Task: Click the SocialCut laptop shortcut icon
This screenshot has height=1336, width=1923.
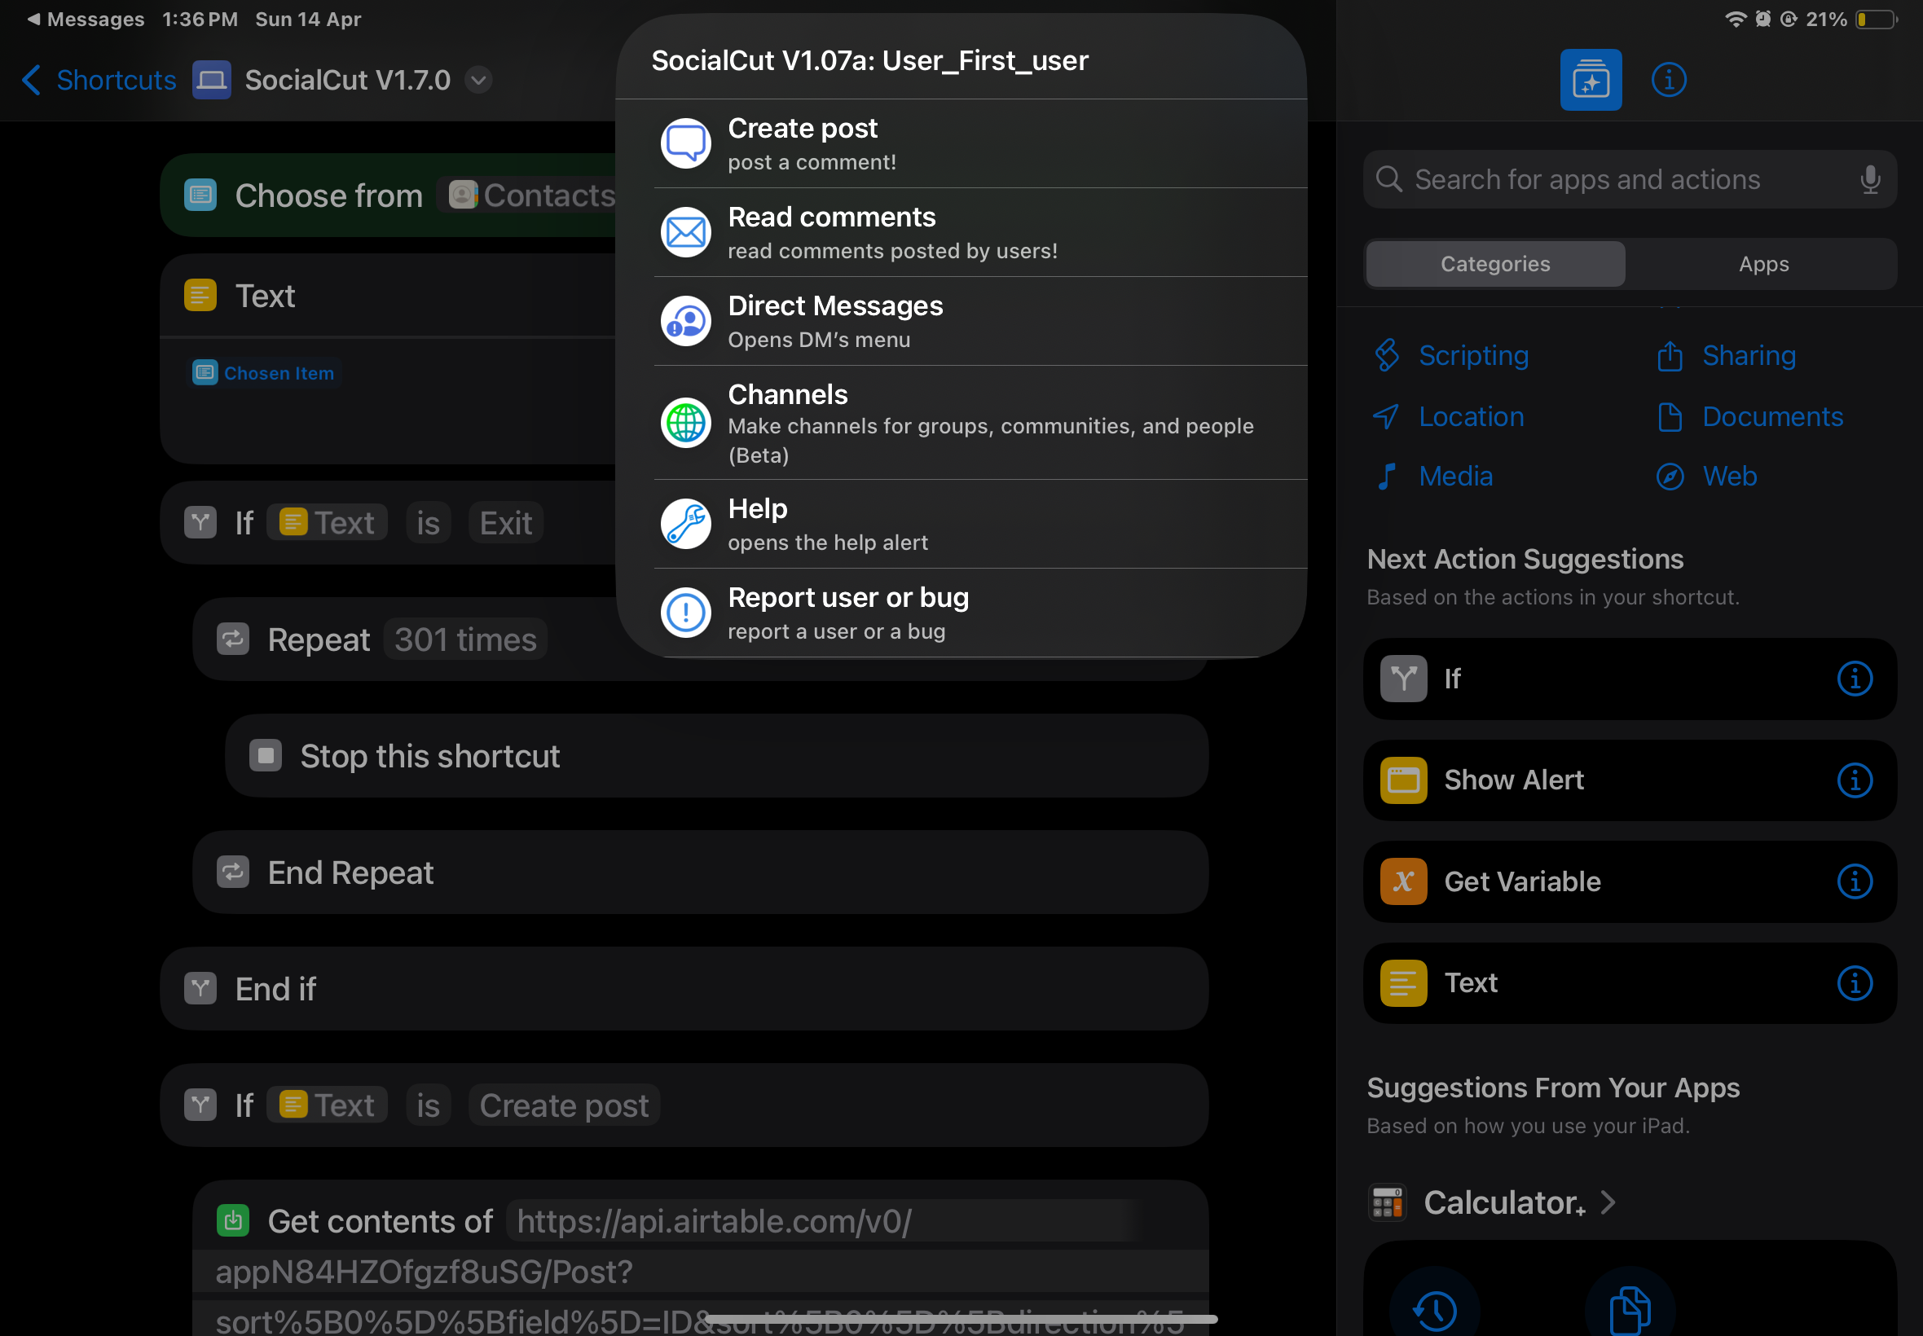Action: [x=212, y=81]
